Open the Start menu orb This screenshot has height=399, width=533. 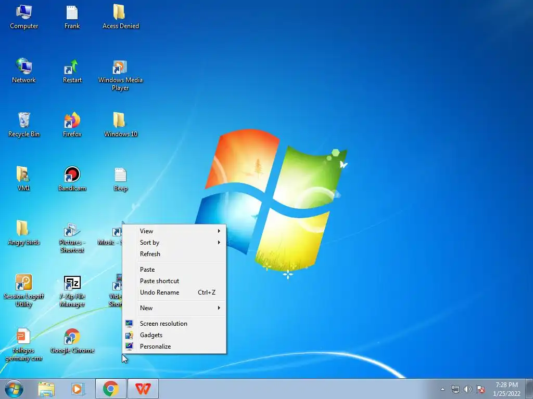(14, 389)
